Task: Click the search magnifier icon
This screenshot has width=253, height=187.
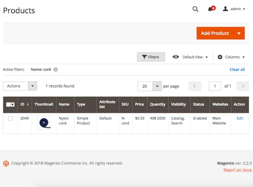Action: 195,9
